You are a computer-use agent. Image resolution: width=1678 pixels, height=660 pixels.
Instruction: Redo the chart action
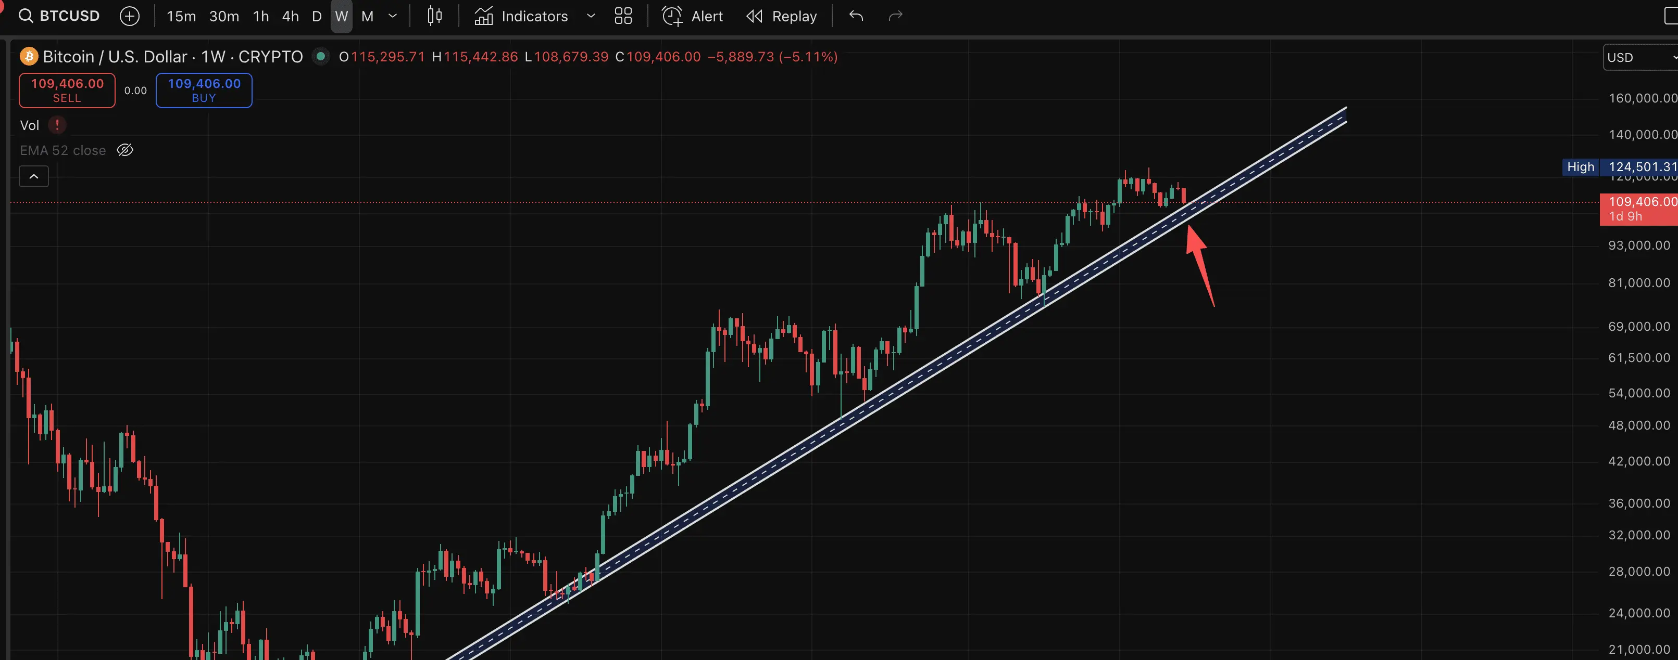pyautogui.click(x=896, y=16)
